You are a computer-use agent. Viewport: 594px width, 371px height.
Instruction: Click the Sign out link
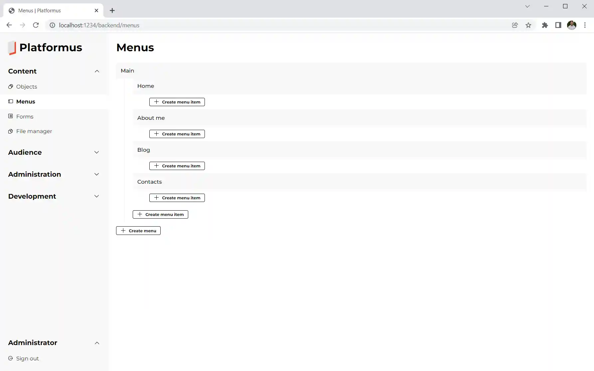click(x=27, y=358)
